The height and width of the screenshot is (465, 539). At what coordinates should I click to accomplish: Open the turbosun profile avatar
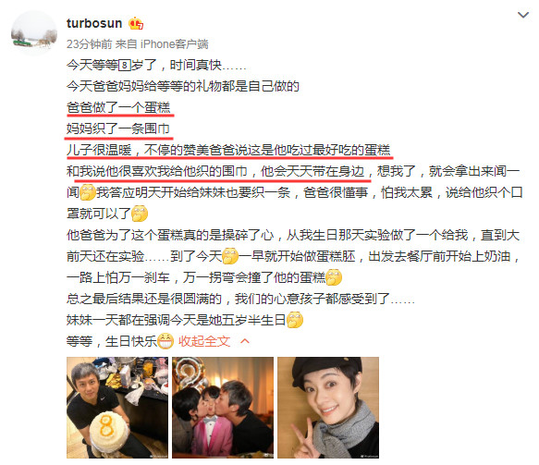click(x=34, y=33)
